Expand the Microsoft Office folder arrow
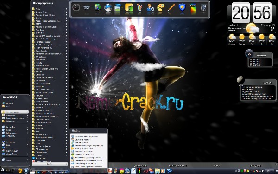 click(x=66, y=66)
